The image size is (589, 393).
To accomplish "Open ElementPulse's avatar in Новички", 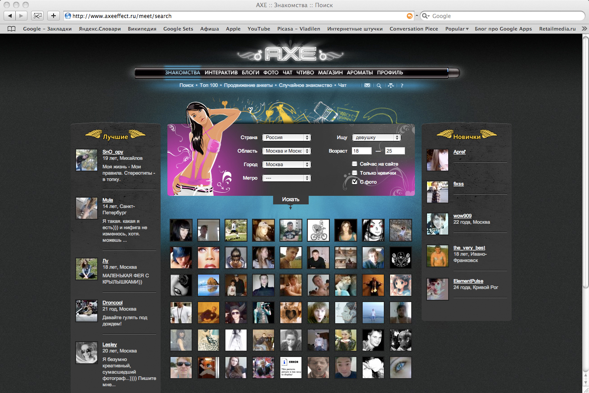I will [437, 289].
